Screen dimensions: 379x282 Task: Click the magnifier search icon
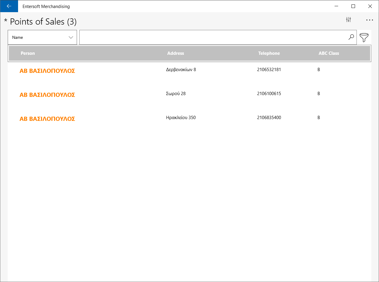point(351,37)
